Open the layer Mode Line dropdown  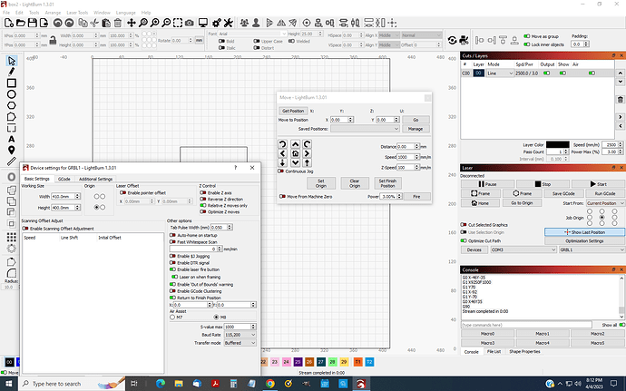(500, 73)
